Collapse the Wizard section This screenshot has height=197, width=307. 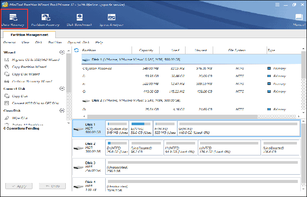[62, 52]
